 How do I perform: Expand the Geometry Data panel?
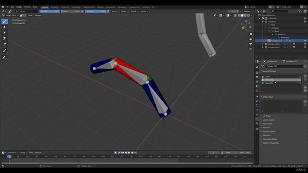pyautogui.click(x=269, y=139)
